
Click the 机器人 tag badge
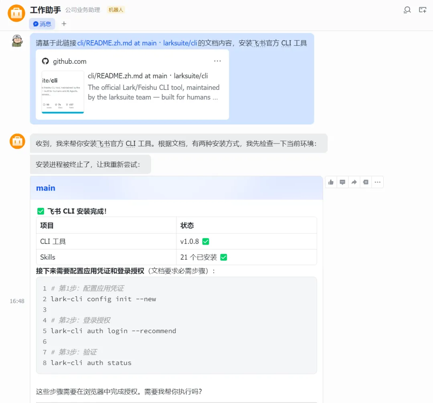[116, 10]
